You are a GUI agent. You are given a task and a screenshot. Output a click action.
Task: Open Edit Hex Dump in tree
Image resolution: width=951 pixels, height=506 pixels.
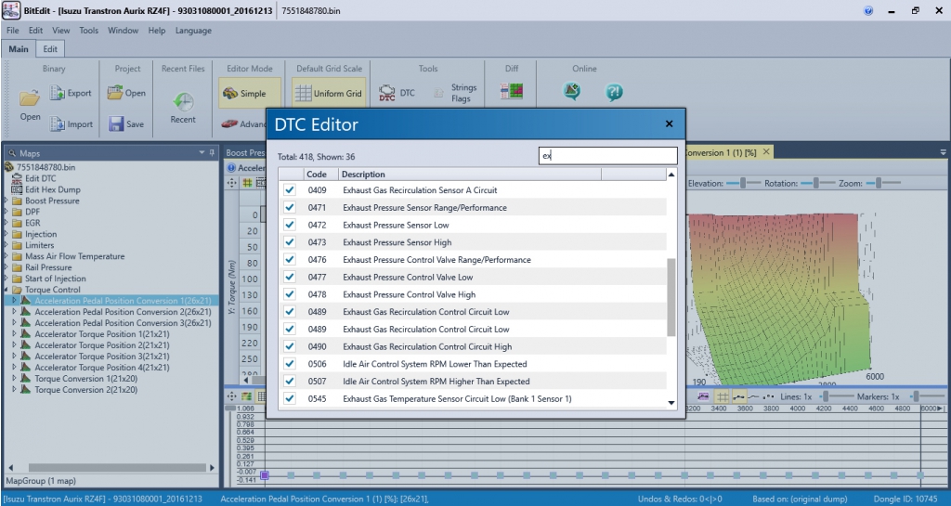click(52, 189)
